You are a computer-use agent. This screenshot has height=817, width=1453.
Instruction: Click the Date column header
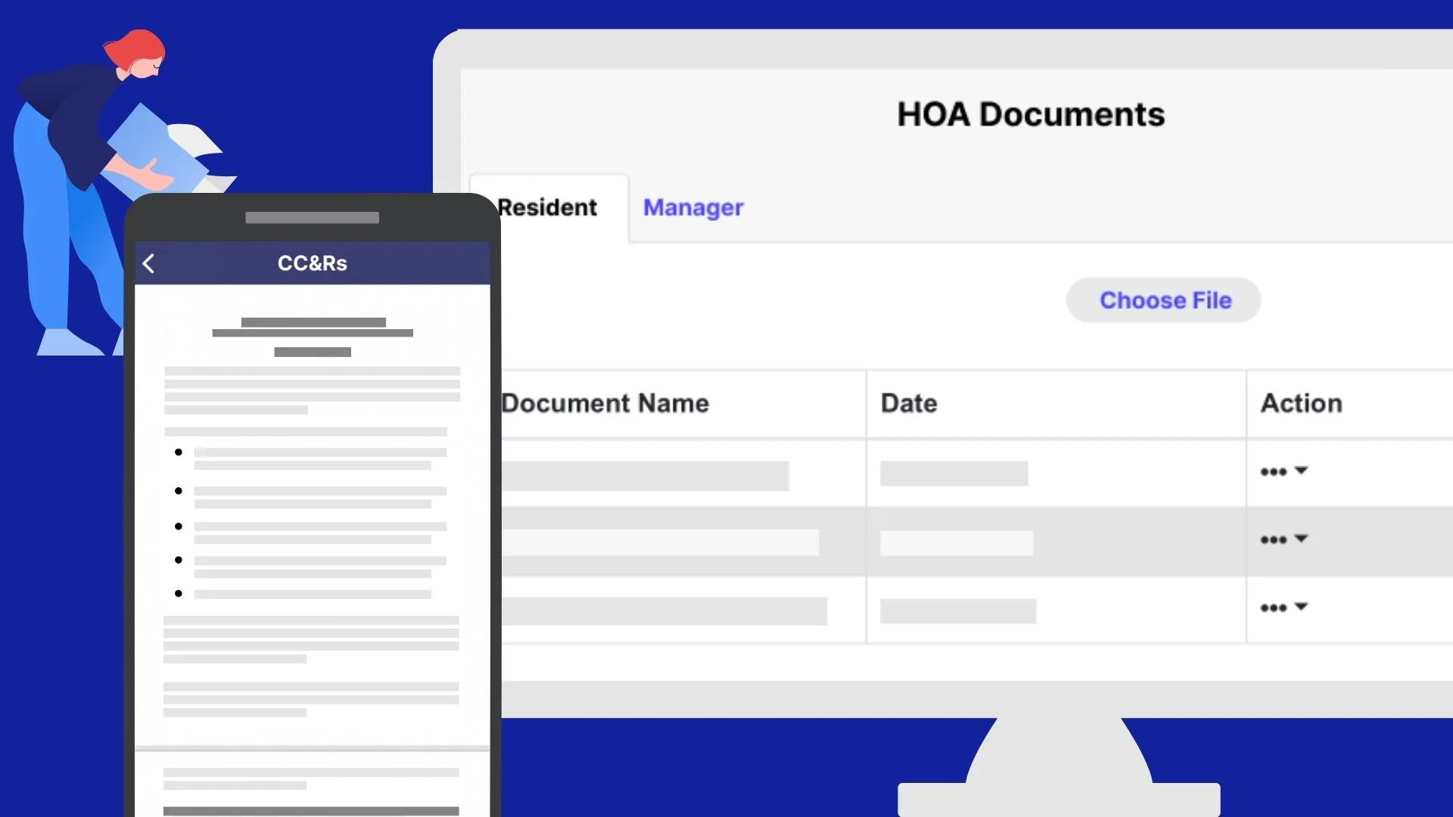908,403
